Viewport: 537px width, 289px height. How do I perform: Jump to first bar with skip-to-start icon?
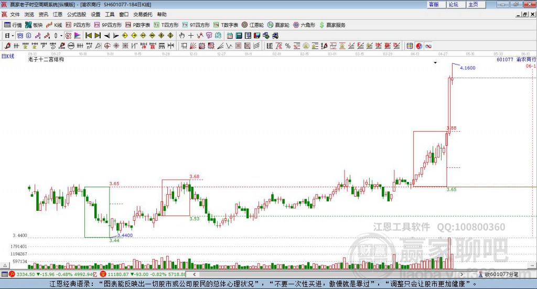(88, 36)
